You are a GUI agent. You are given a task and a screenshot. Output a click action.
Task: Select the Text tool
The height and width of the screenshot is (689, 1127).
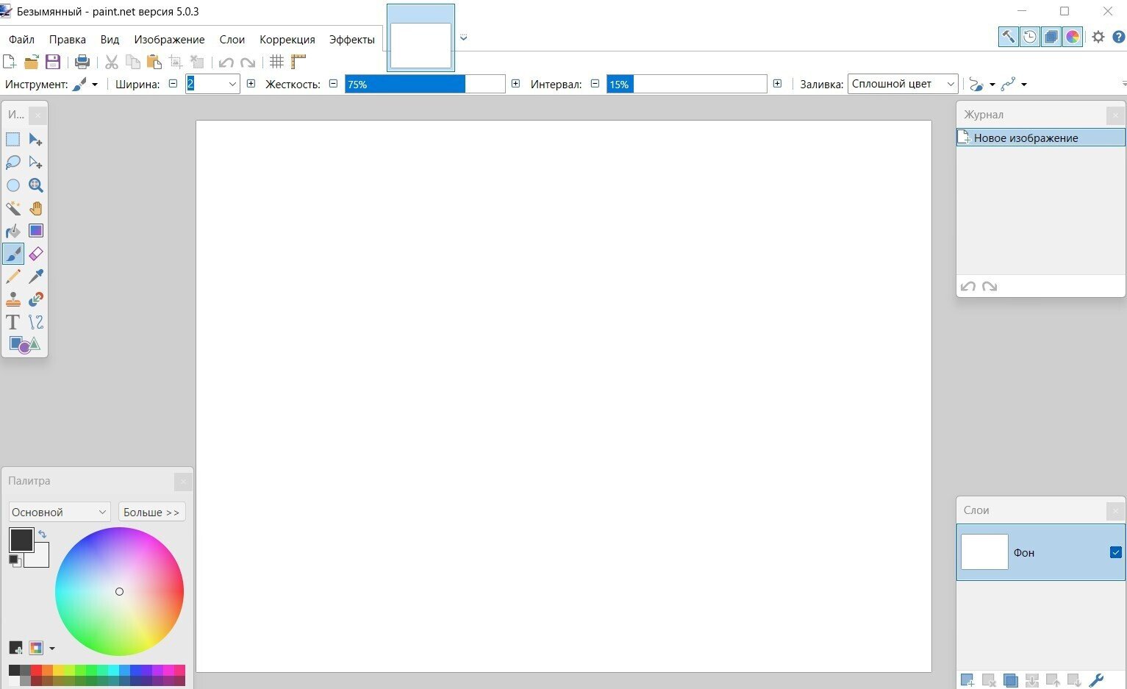tap(13, 322)
